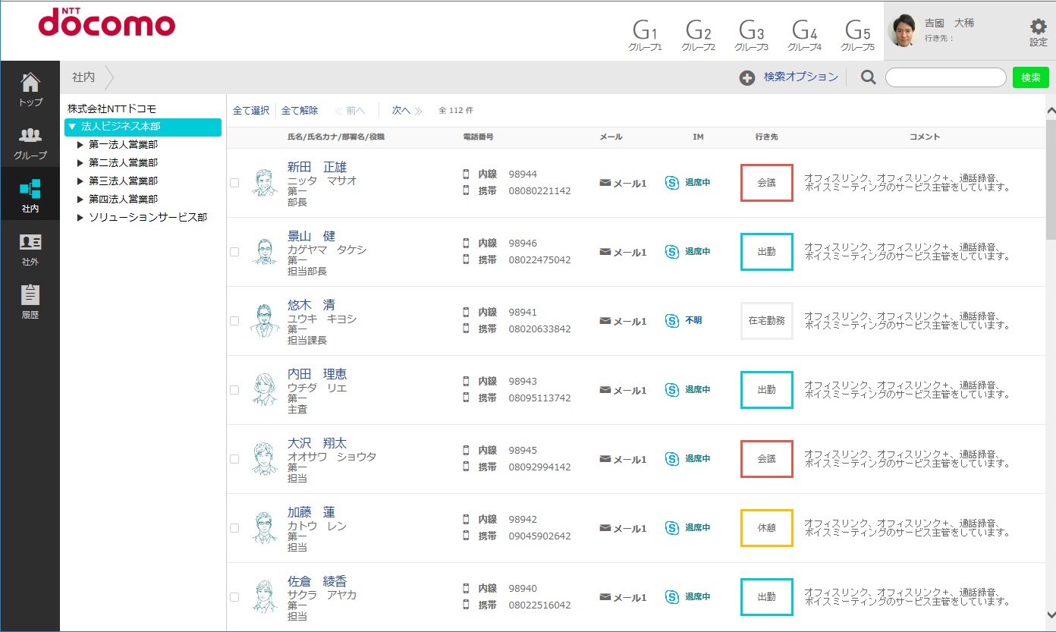This screenshot has width=1056, height=632.
Task: Switch to the グループ sidebar tab
Action: tap(30, 142)
